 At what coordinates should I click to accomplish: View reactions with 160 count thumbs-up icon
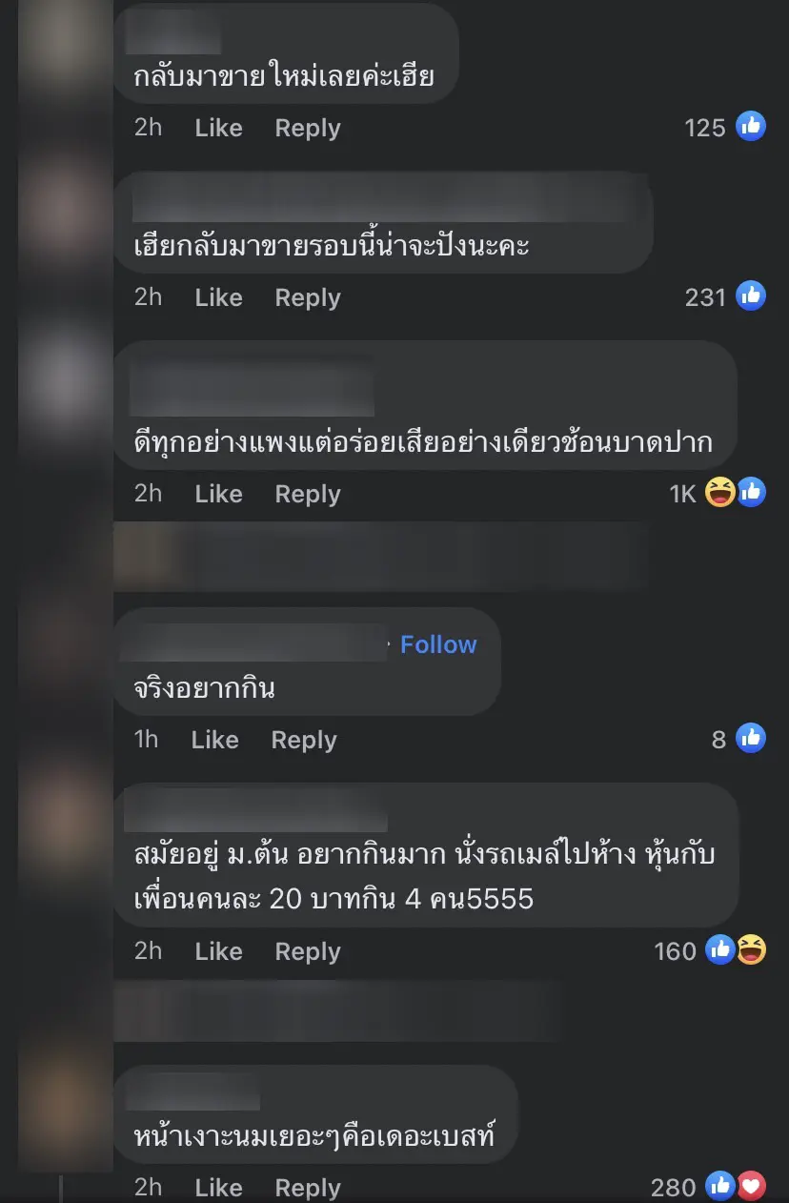coord(720,949)
